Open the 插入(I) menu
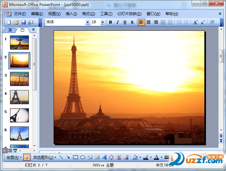 click(x=71, y=14)
